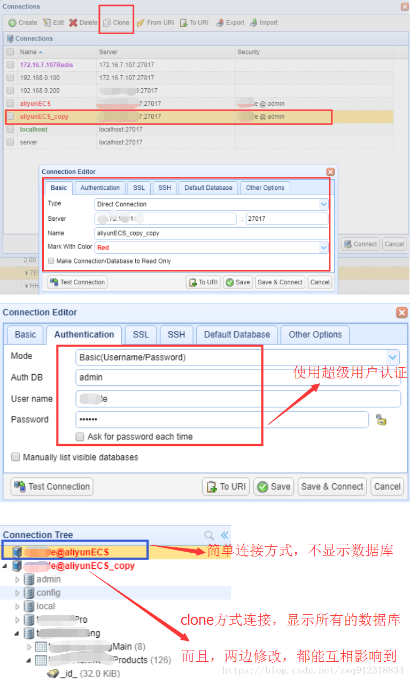Check the box for localhost connection row
This screenshot has width=410, height=681.
click(x=10, y=129)
